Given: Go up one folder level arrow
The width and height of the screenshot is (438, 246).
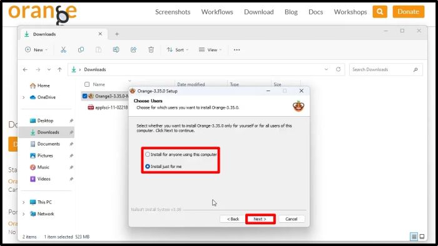Looking at the screenshot, I should [x=59, y=70].
